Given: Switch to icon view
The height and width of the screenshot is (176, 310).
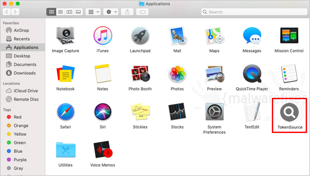Looking at the screenshot, I should click(x=51, y=12).
